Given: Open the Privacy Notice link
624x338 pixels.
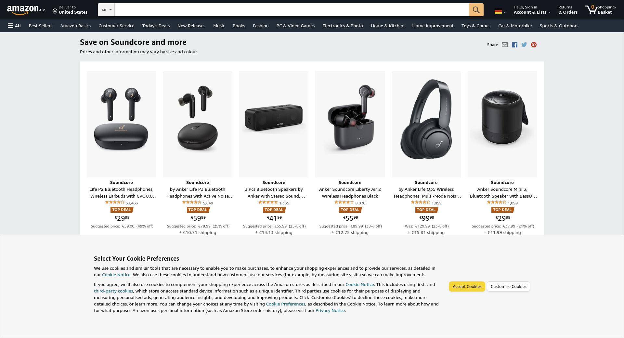Looking at the screenshot, I should coord(330,310).
